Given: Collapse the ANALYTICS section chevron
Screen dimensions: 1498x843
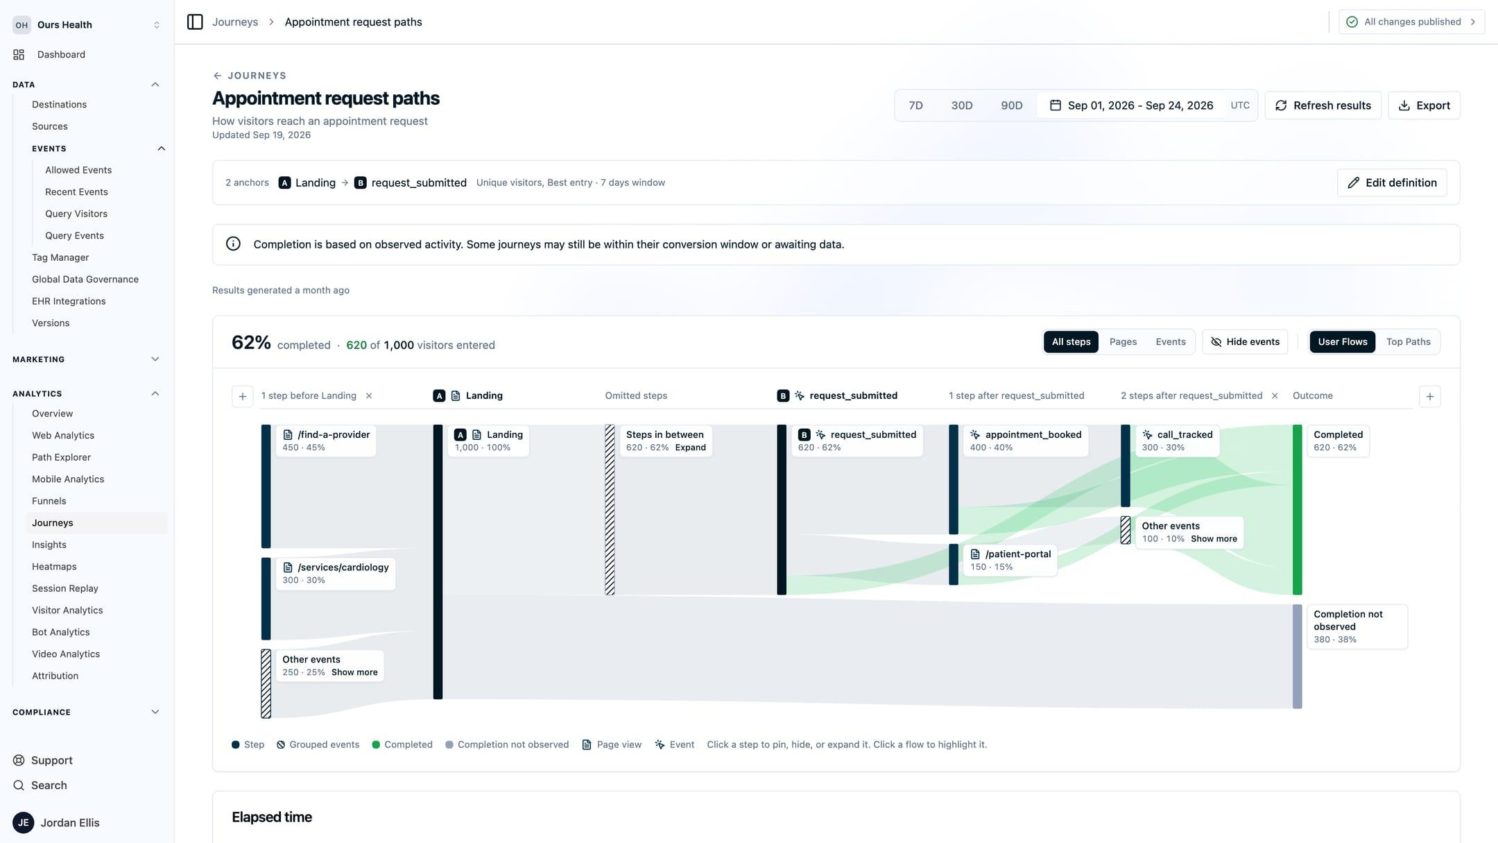Looking at the screenshot, I should click(x=155, y=394).
